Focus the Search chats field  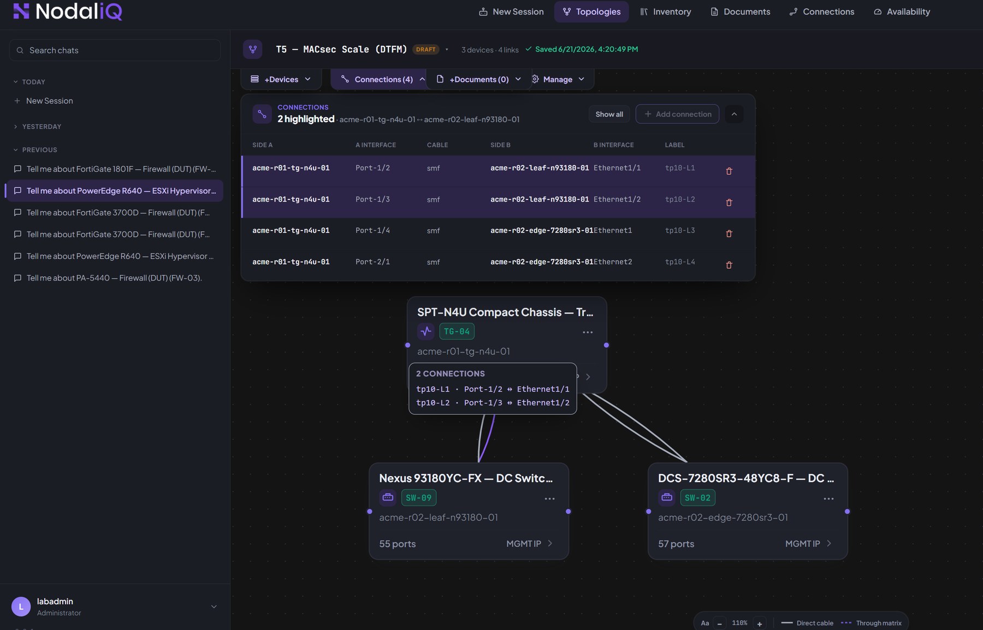pos(115,50)
